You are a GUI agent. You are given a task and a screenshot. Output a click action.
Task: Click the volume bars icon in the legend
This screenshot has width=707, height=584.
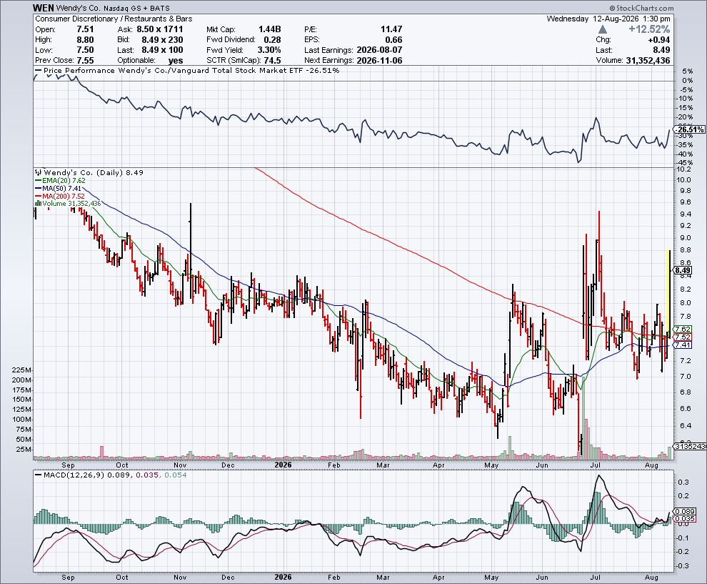pos(38,204)
